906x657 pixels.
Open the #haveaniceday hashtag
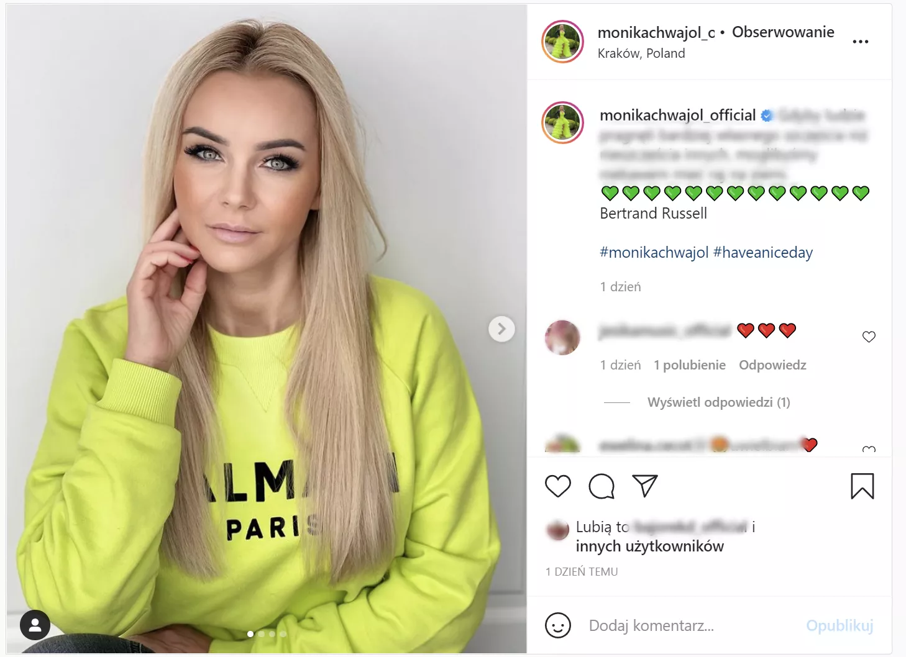click(763, 252)
